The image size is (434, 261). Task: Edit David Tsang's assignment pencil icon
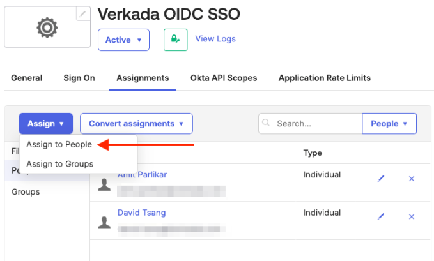pyautogui.click(x=381, y=217)
